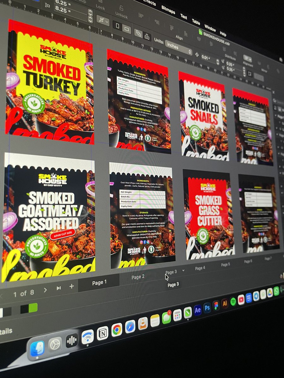Image resolution: width=284 pixels, height=378 pixels.
Task: Open Finder from the Dock
Action: pos(38,349)
